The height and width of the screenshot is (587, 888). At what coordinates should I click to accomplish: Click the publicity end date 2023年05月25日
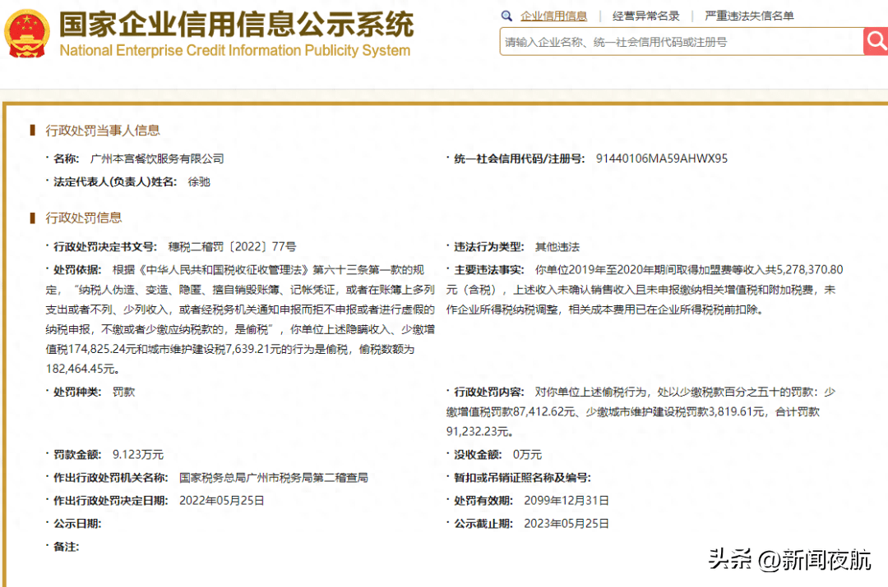click(x=566, y=523)
